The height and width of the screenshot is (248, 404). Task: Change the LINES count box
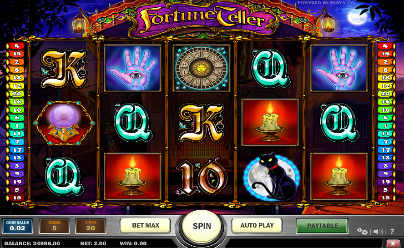tap(91, 226)
